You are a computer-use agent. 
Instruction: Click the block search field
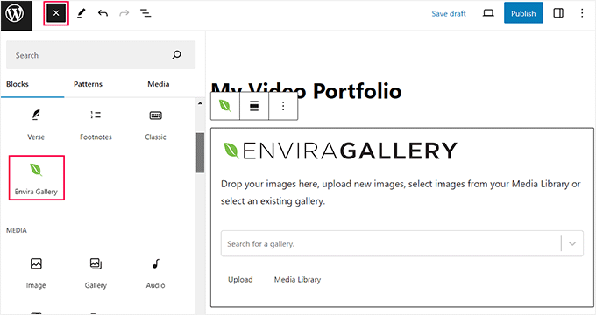(101, 55)
